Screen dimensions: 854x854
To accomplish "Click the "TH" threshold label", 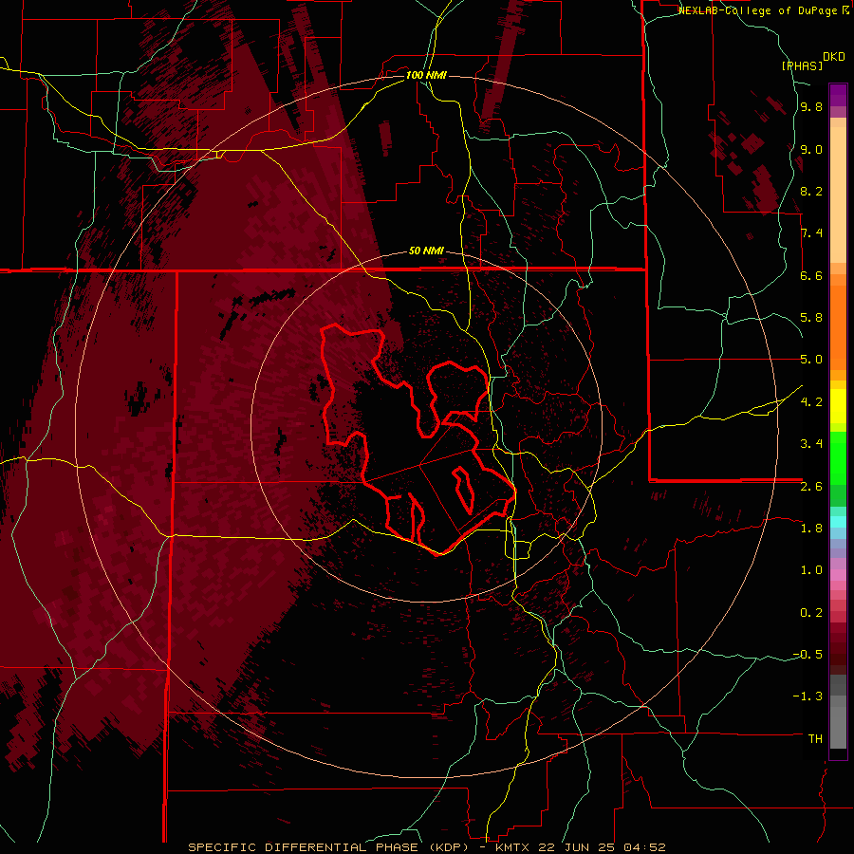I will [815, 738].
